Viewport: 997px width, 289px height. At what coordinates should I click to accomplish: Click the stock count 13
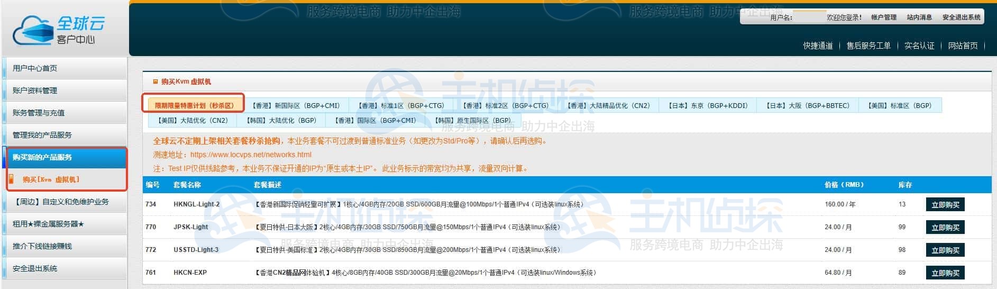[902, 204]
